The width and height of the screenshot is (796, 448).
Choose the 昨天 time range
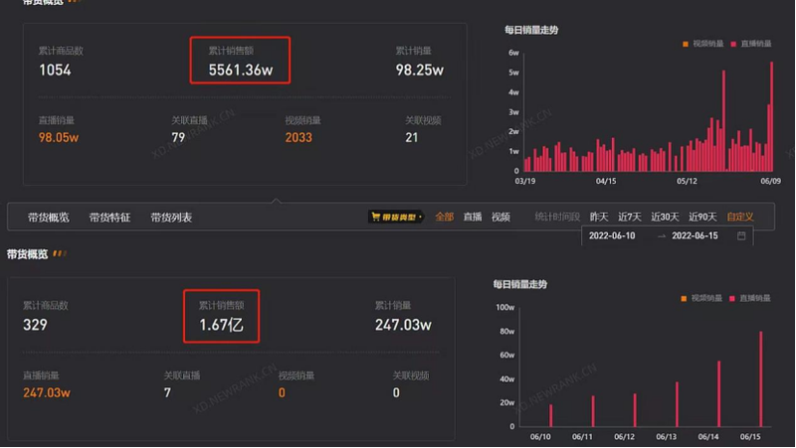tap(599, 217)
